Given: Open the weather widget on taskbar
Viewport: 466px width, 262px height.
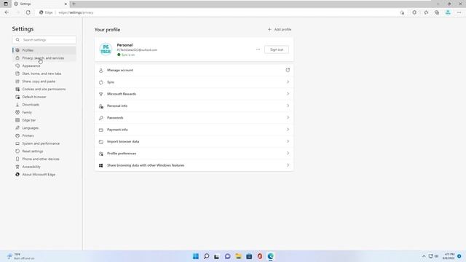Looking at the screenshot, I should (x=21, y=256).
